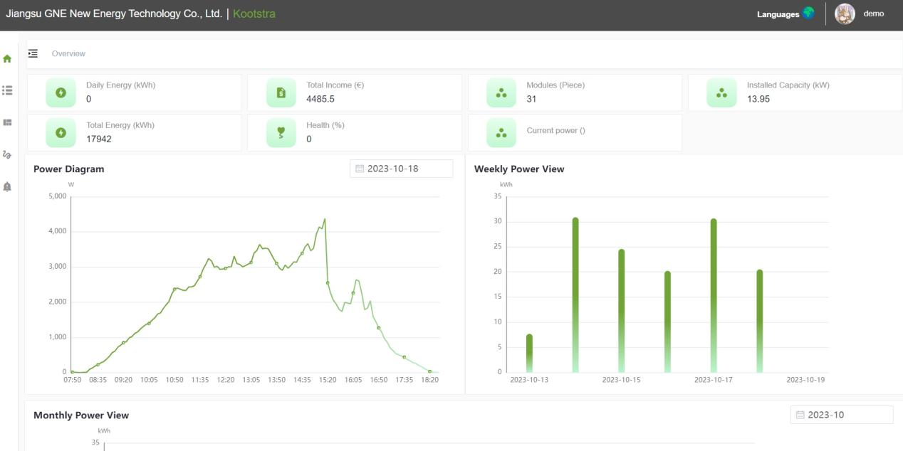
Task: Click the curved line sidebar icon
Action: pyautogui.click(x=8, y=154)
